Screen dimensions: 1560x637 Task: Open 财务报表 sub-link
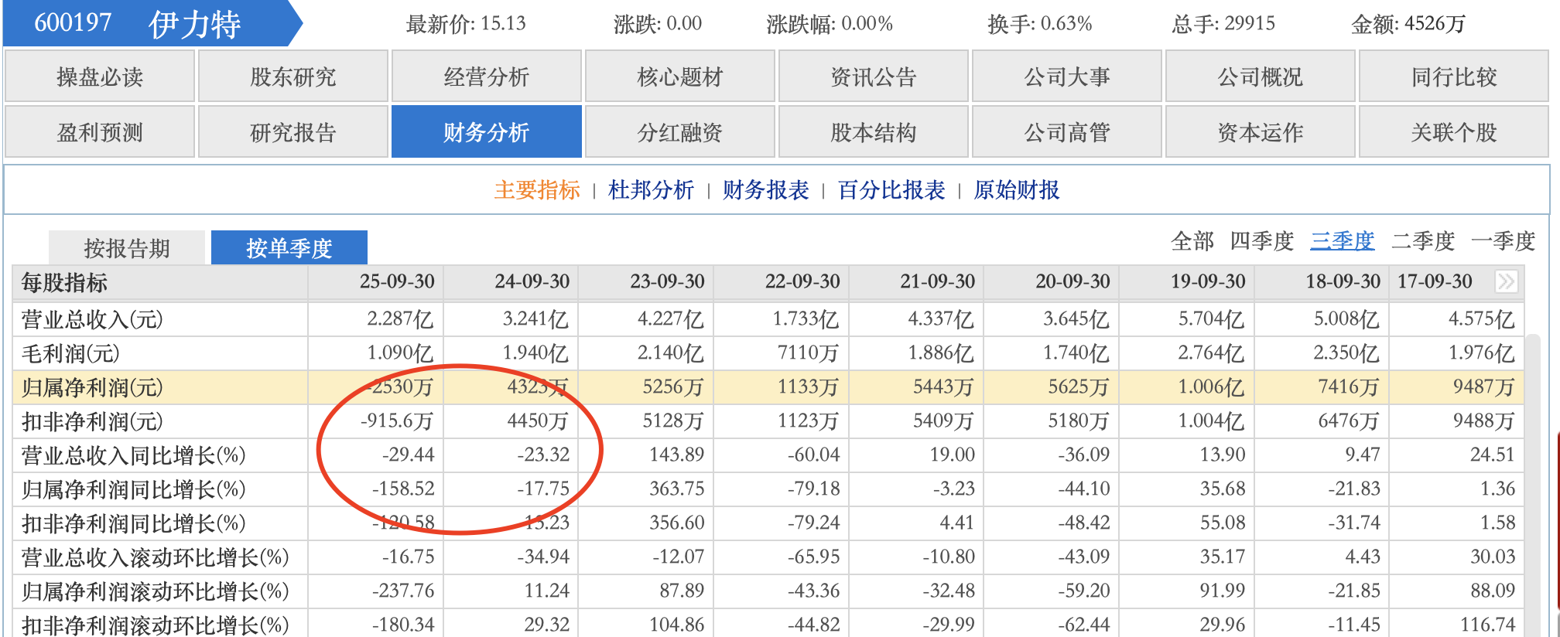[x=765, y=190]
